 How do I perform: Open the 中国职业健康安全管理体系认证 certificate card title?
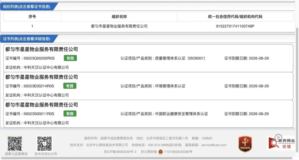[42, 105]
